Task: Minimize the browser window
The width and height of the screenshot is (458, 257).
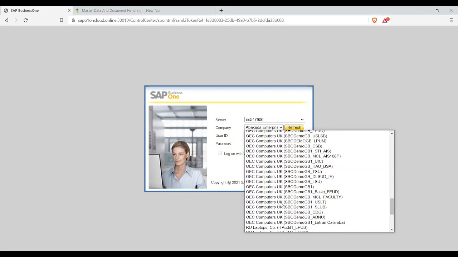Action: click(424, 10)
